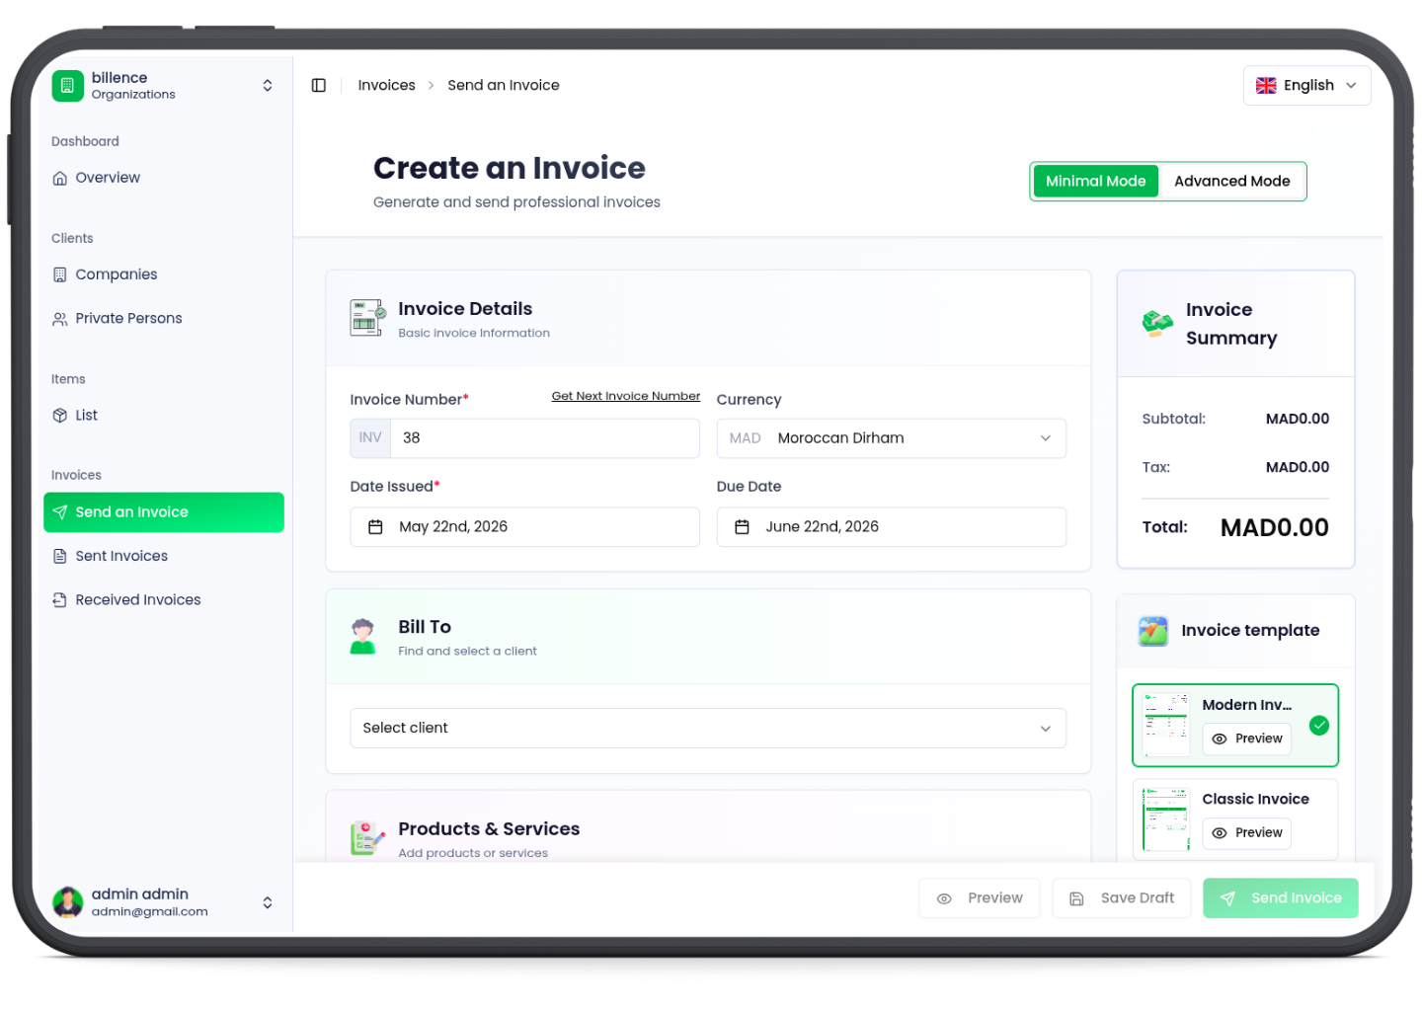1422x1011 pixels.
Task: Click the Total MAD0.00 amount
Action: coord(1275,528)
